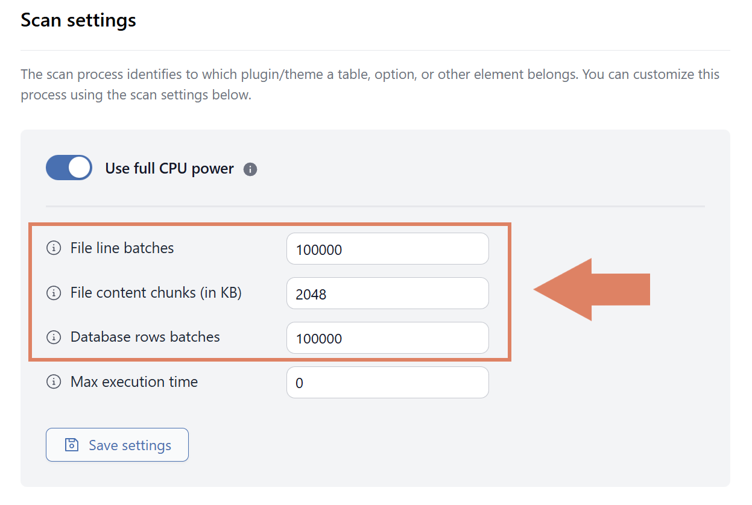Click info icon for File content chunks
This screenshot has width=752, height=505.
click(x=54, y=293)
